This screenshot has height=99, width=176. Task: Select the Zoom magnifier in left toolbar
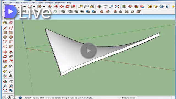[5, 86]
